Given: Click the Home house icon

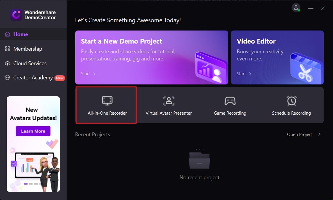Looking at the screenshot, I should pos(7,34).
